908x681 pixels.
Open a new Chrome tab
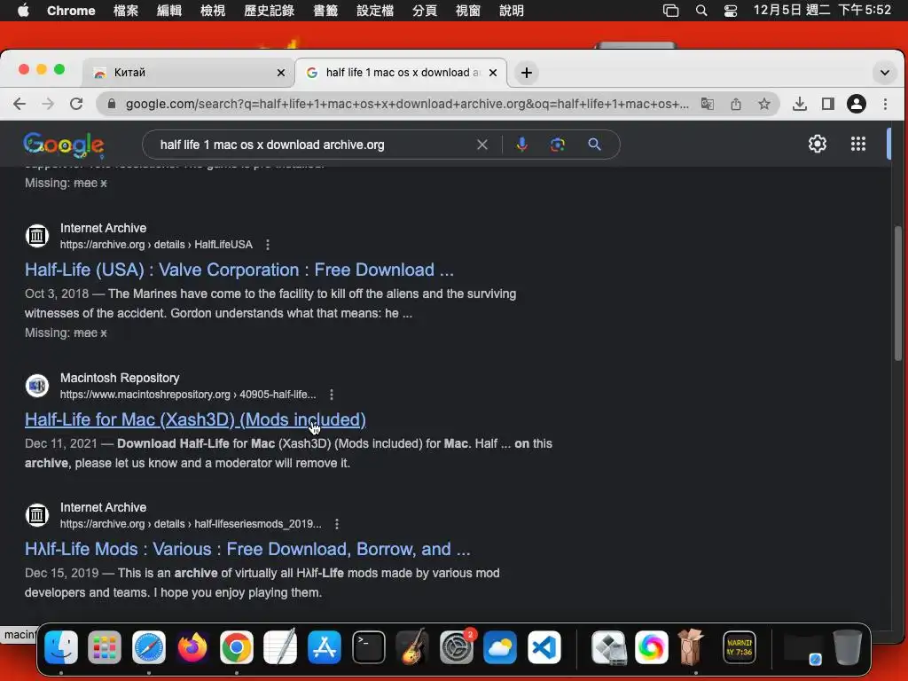527,73
